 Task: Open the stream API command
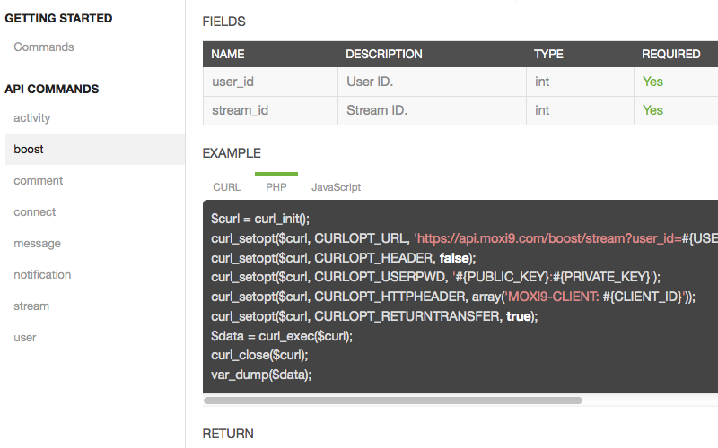tap(31, 306)
